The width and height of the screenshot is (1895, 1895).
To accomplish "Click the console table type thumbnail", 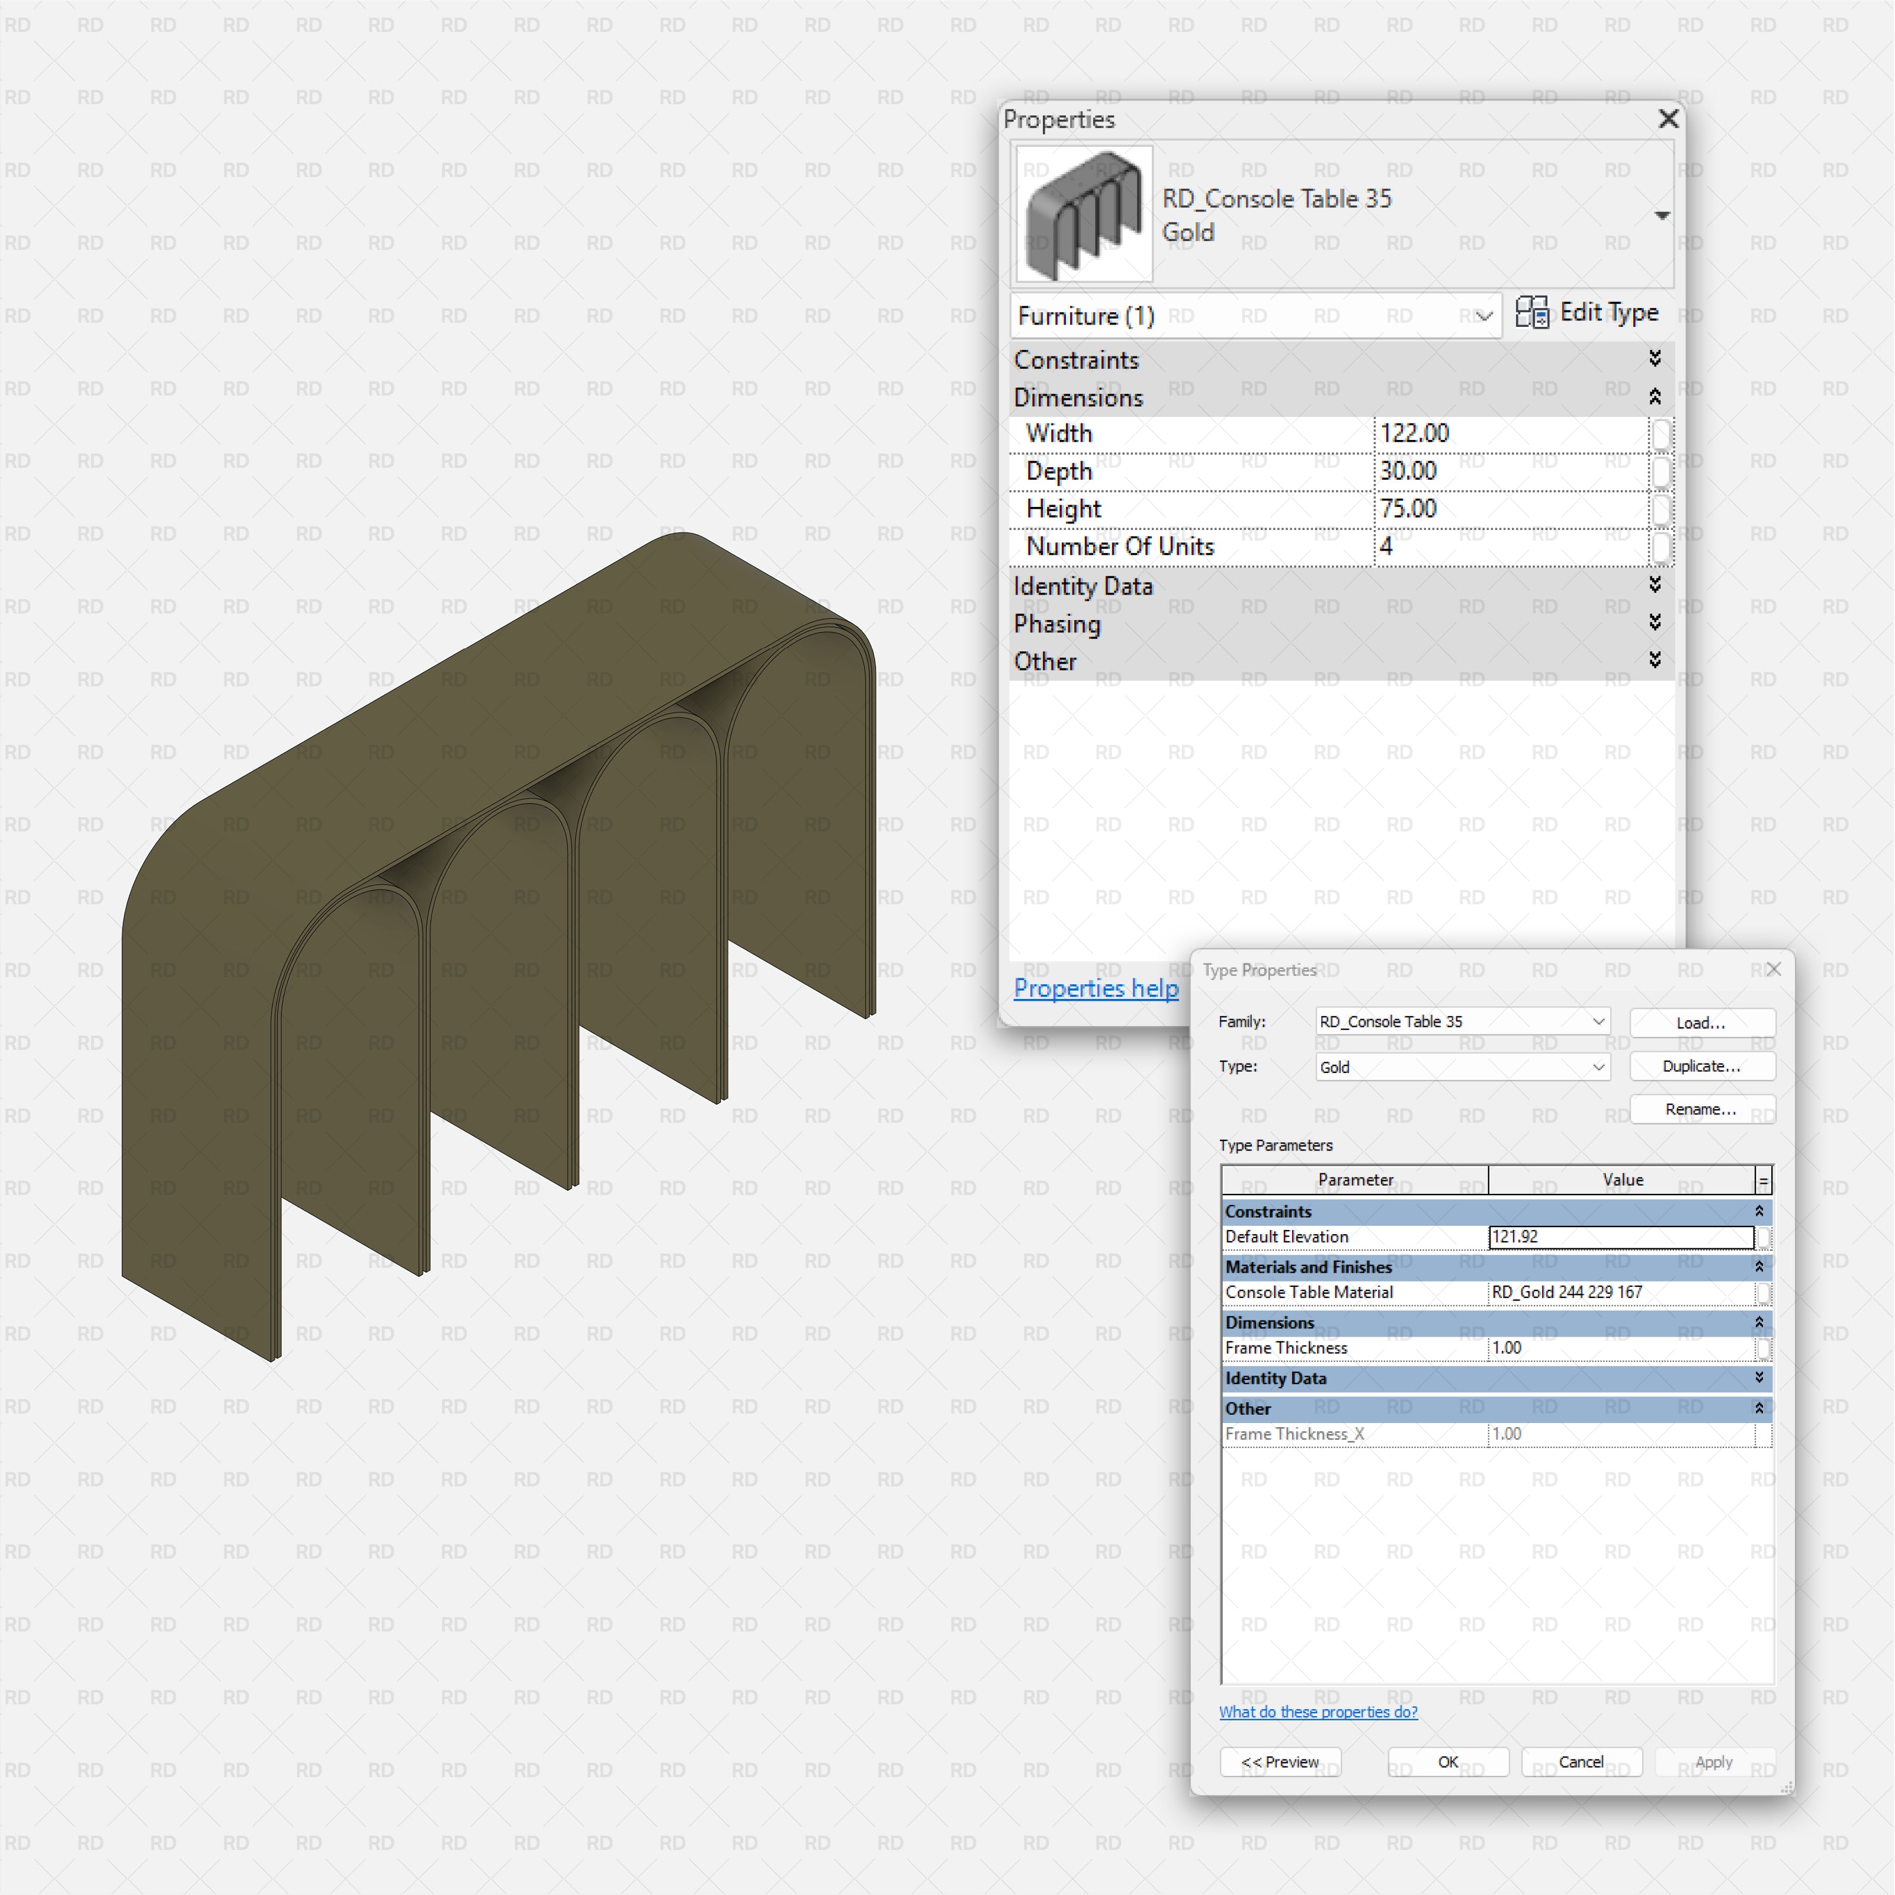I will 1083,214.
